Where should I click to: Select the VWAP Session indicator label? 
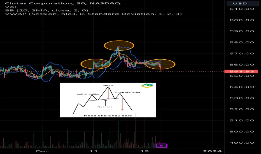pos(93,14)
